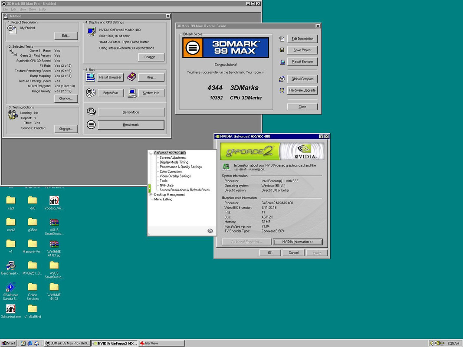This screenshot has width=463, height=347.
Task: Open the ASUS SmartDoctor archive icon
Action: [x=54, y=222]
